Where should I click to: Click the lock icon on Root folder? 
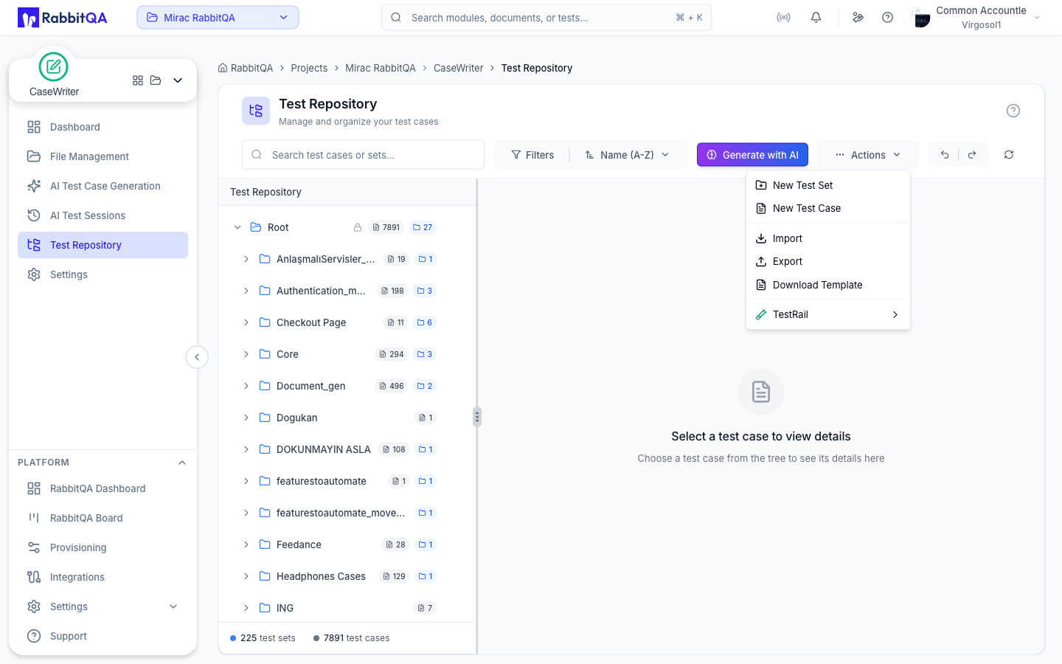tap(358, 227)
